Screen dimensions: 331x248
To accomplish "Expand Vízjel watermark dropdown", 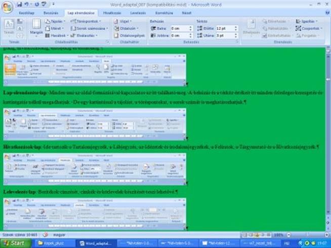I will click(122, 21).
